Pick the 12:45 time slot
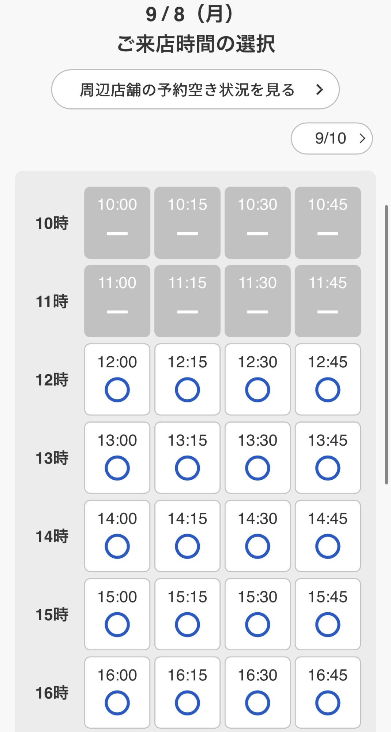 (328, 379)
